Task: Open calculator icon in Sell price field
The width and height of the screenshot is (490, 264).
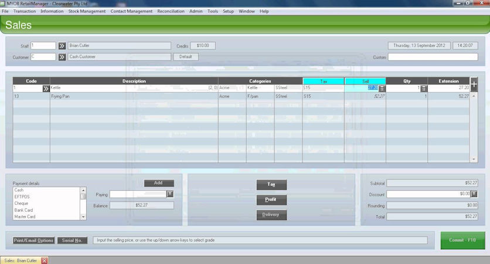Action: click(382, 89)
